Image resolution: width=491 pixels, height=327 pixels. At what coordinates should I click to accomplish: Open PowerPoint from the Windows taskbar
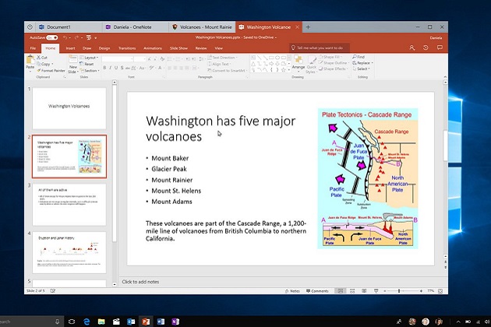pyautogui.click(x=145, y=321)
